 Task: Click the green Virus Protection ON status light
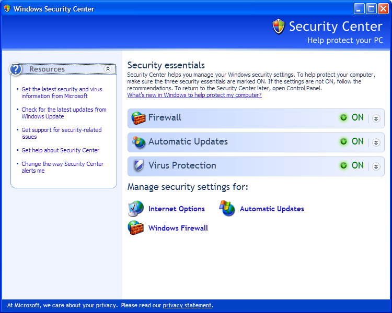344,165
